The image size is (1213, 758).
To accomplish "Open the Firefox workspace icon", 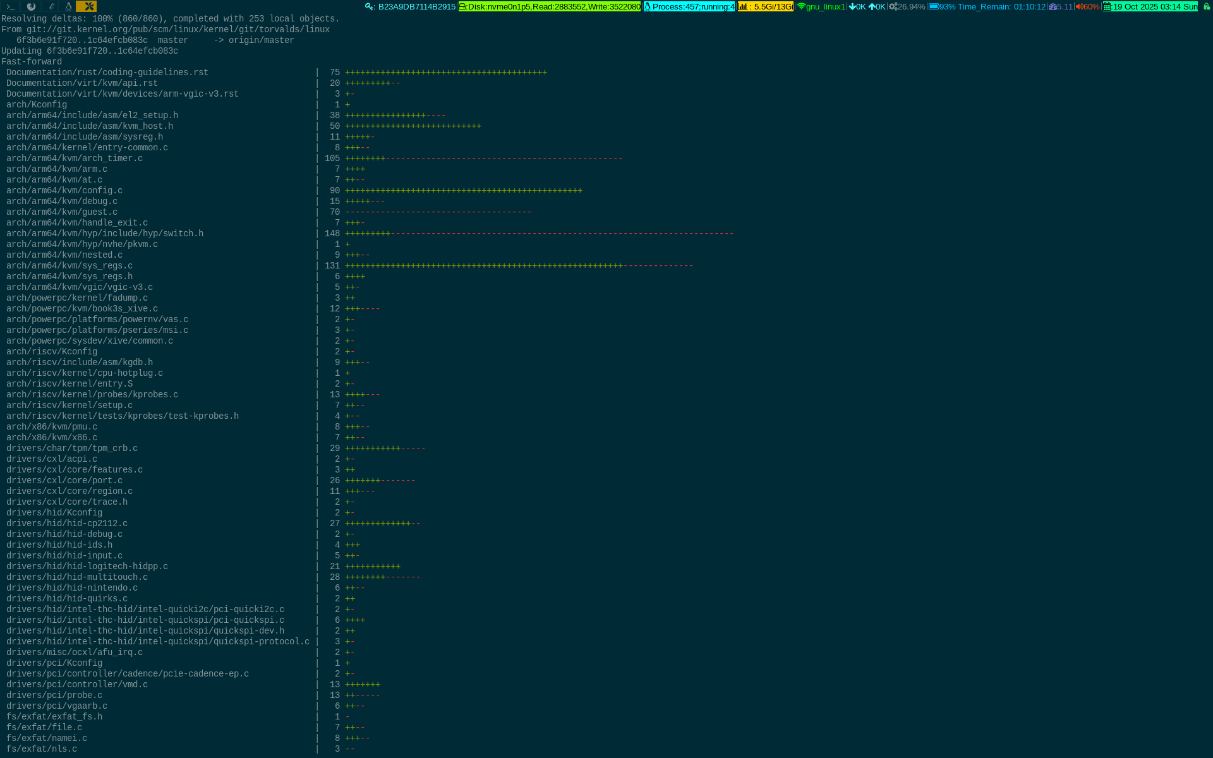I will pyautogui.click(x=30, y=6).
